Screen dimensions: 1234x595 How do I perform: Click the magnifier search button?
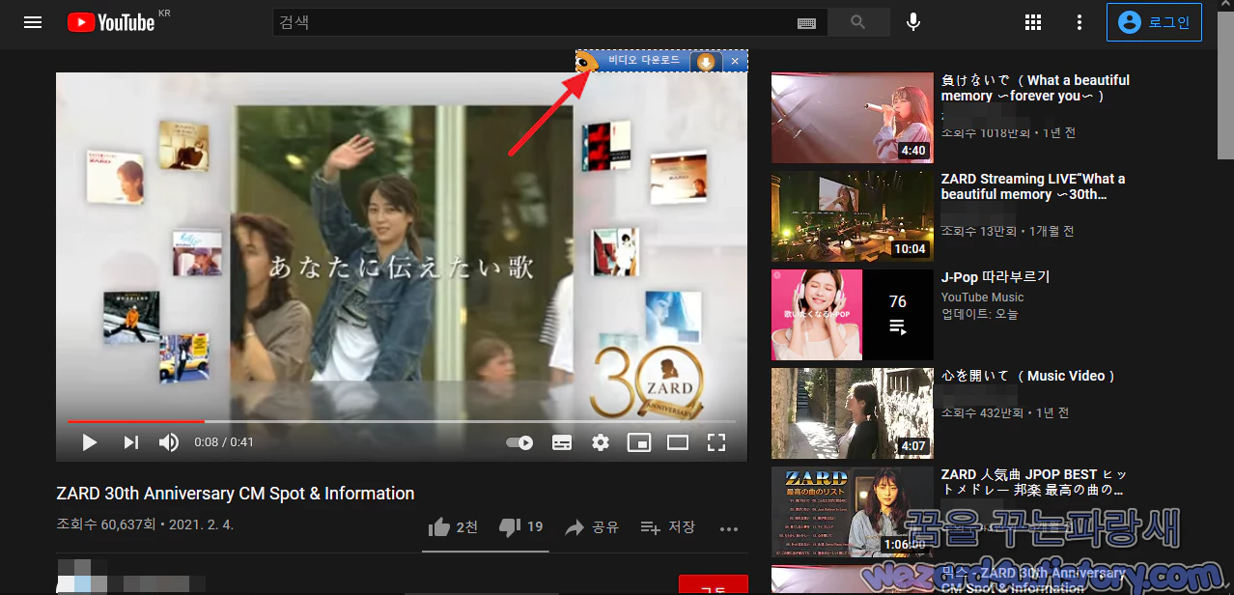pos(857,22)
